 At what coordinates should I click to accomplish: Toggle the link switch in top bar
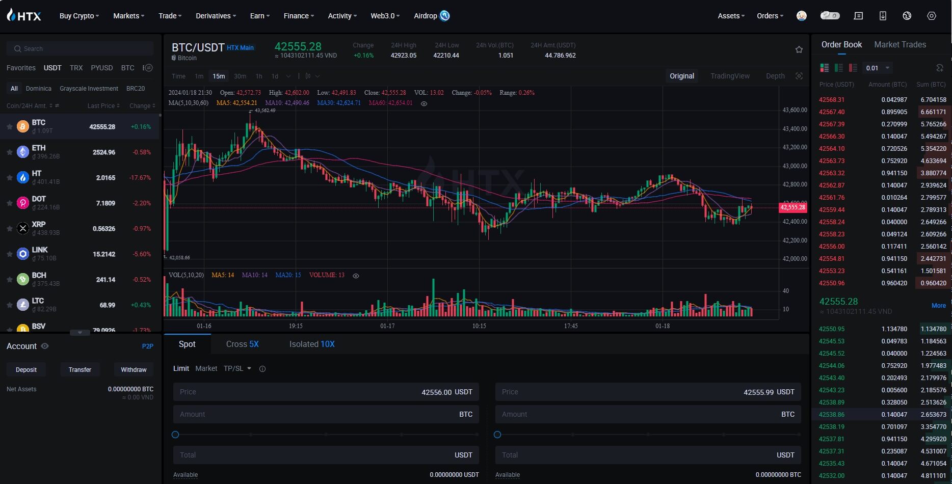830,16
